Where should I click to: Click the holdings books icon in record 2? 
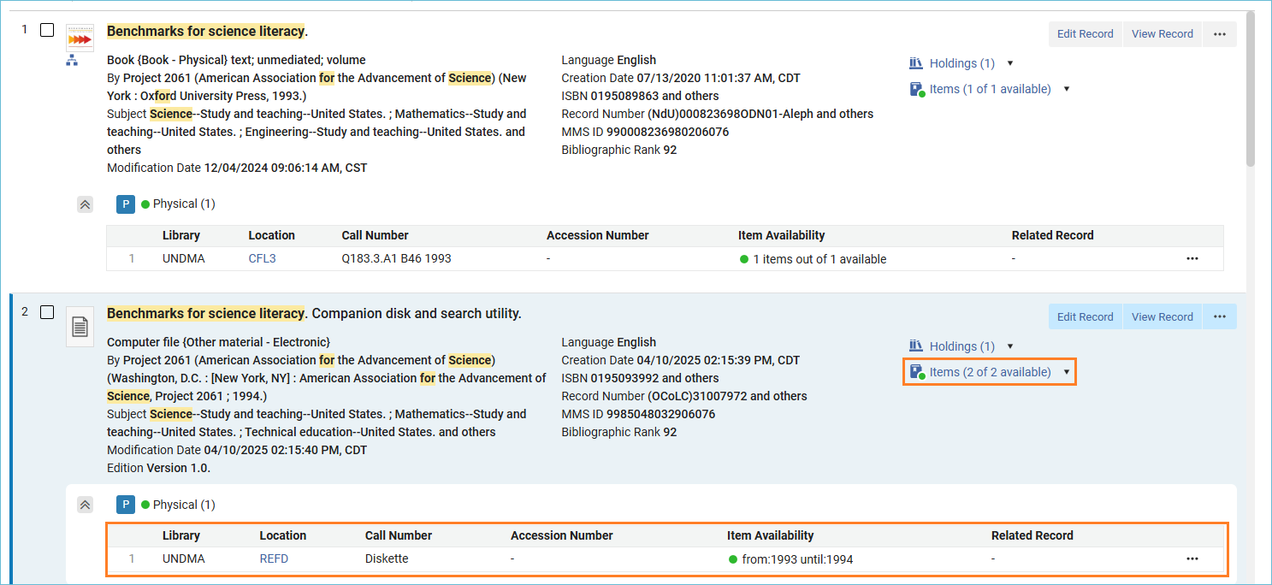coord(916,346)
